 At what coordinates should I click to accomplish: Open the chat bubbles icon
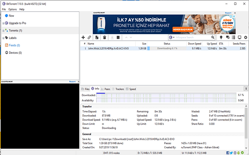point(228,37)
